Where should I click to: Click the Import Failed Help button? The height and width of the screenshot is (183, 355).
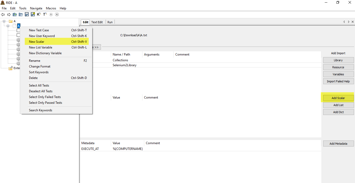point(338,81)
